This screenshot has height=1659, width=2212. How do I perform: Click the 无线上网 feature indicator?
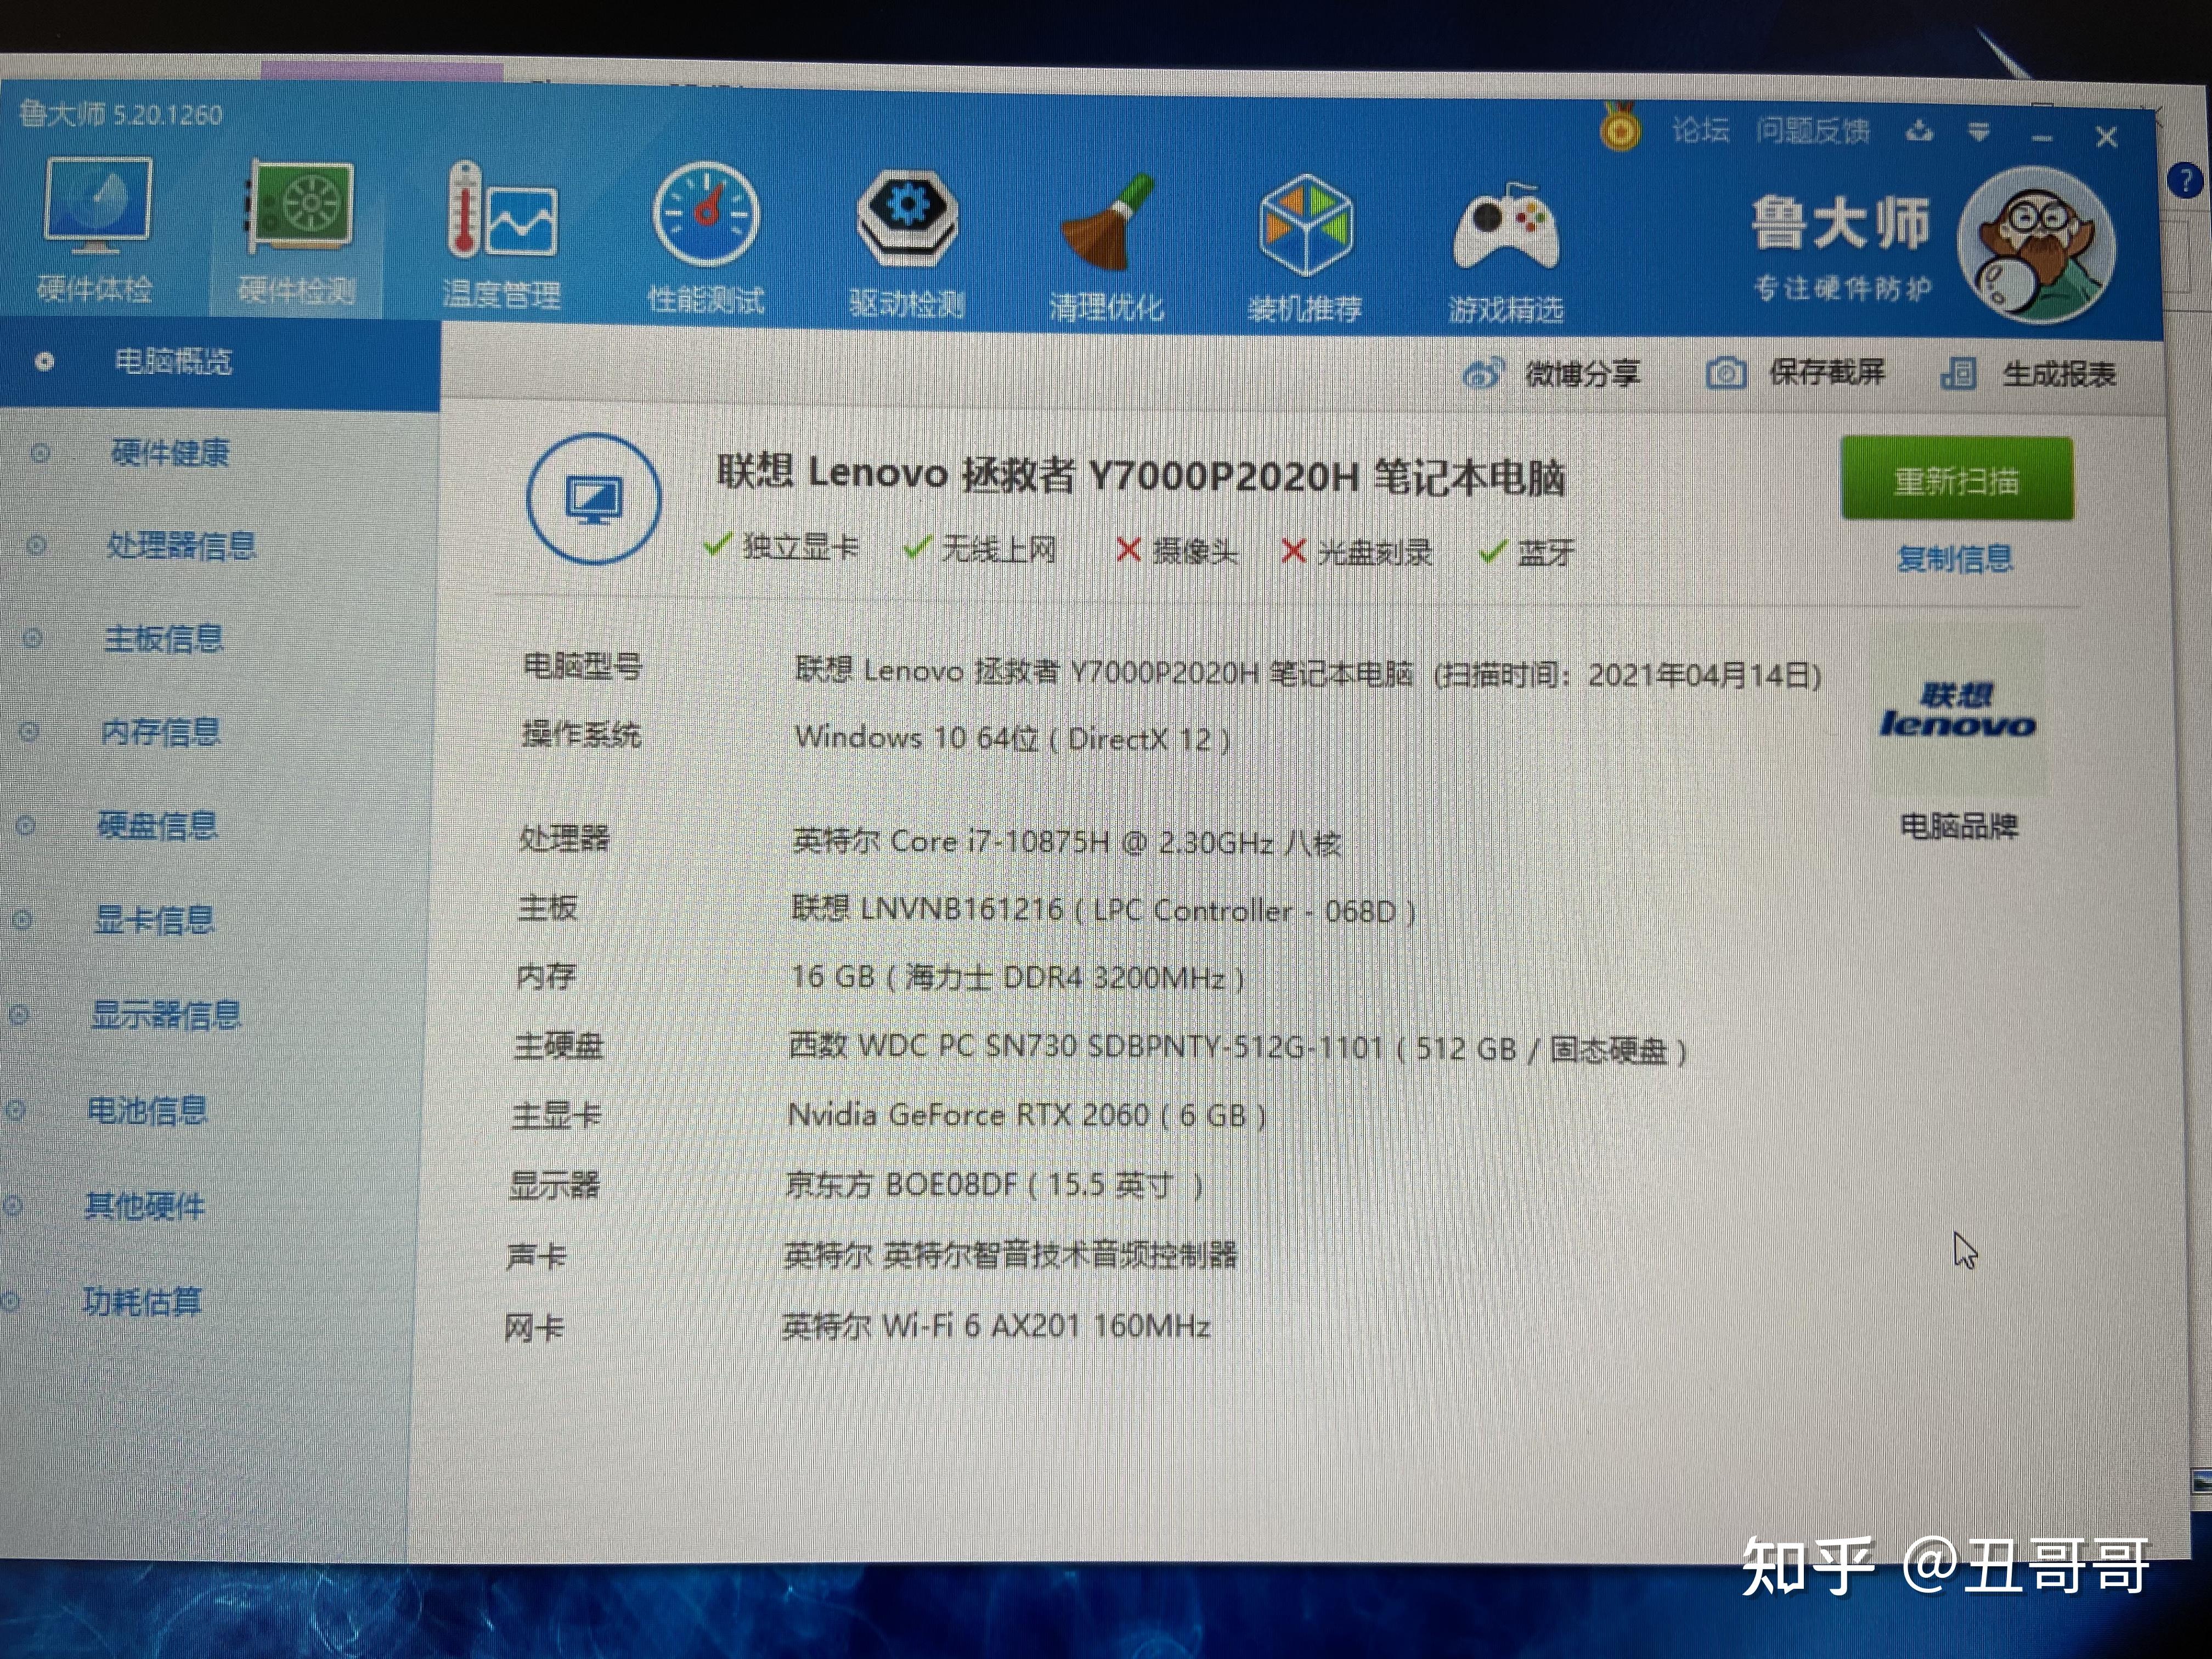(980, 549)
